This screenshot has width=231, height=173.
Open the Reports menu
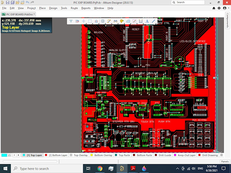point(86,8)
